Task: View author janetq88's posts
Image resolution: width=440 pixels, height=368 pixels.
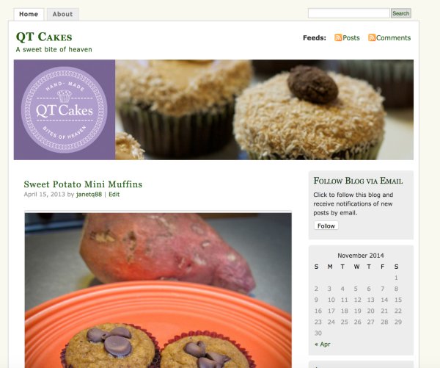Action: 89,194
